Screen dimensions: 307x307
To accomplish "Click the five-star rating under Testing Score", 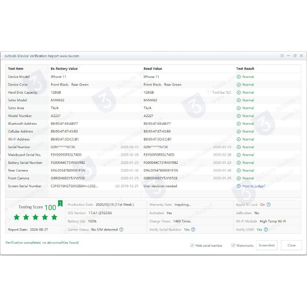I will pyautogui.click(x=35, y=217).
